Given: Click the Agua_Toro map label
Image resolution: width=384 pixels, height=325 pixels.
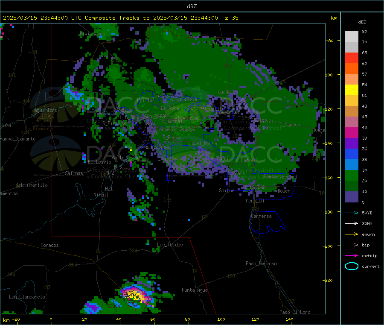Looking at the screenshot, I should [x=46, y=110].
